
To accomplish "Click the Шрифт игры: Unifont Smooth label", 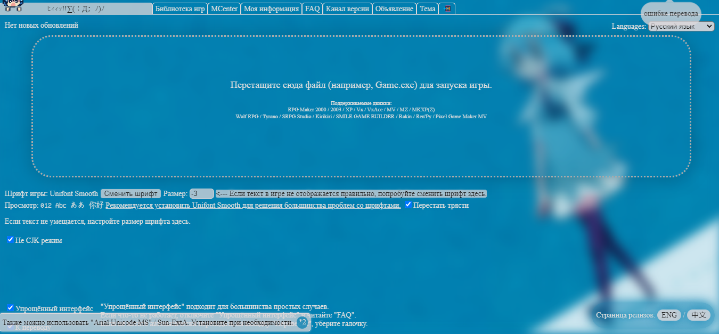I will coord(51,193).
